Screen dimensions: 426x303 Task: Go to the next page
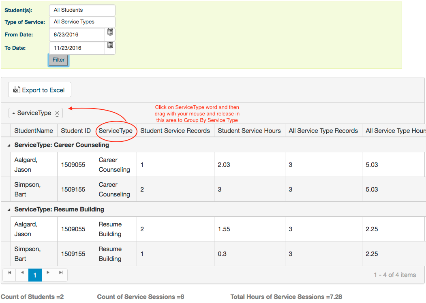[48, 273]
